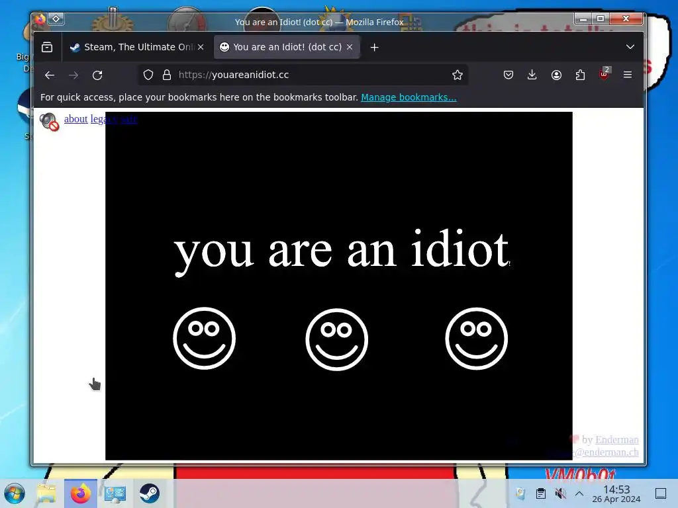
Task: Click the Firefox taskbar icon
Action: tap(80, 493)
